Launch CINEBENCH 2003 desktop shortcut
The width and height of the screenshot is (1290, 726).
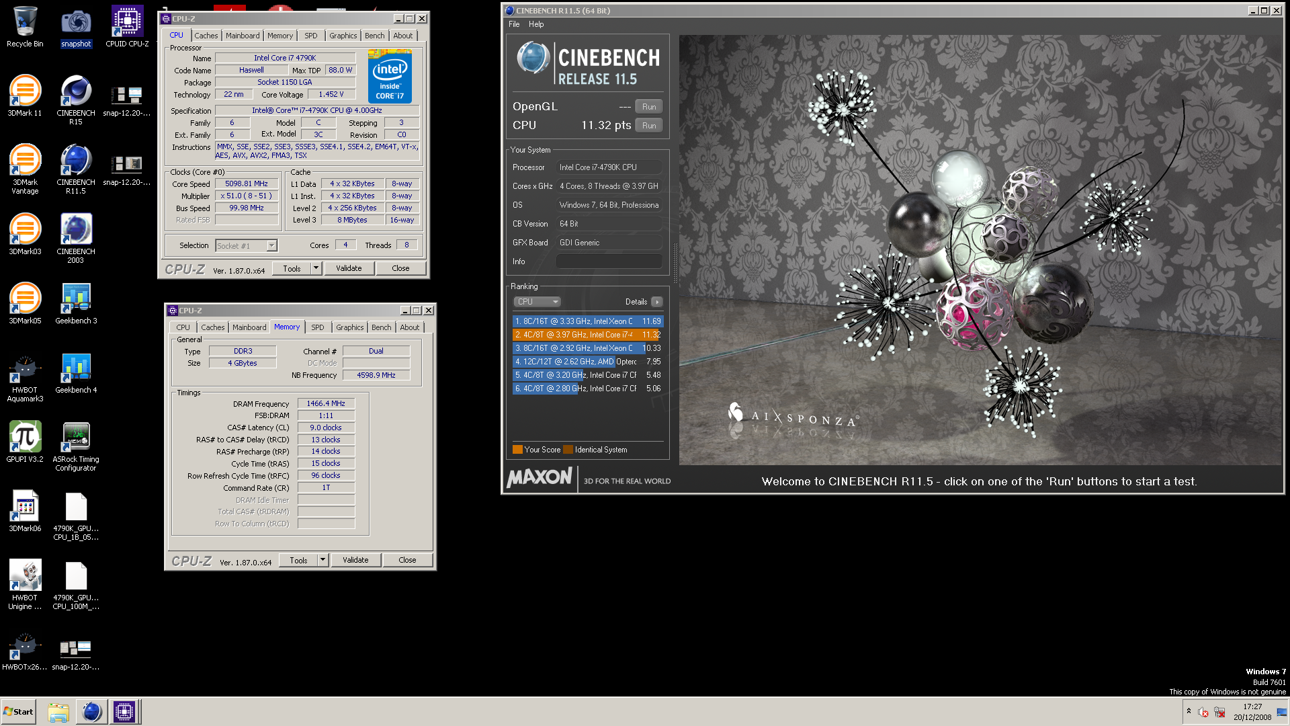[76, 239]
